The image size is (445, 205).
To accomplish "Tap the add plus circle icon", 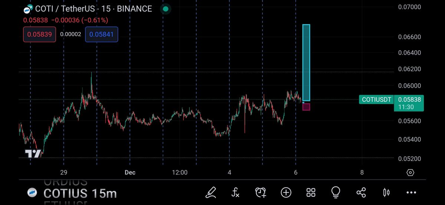I will coord(286,192).
